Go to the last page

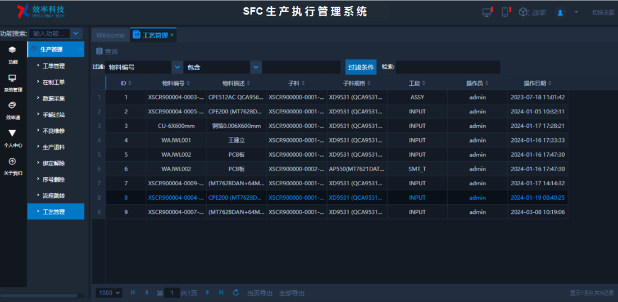[x=221, y=292]
